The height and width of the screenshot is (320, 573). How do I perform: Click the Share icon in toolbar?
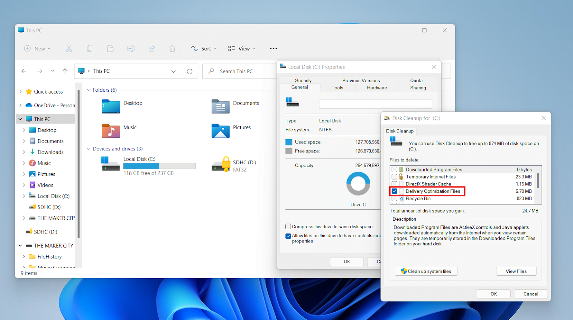point(152,49)
